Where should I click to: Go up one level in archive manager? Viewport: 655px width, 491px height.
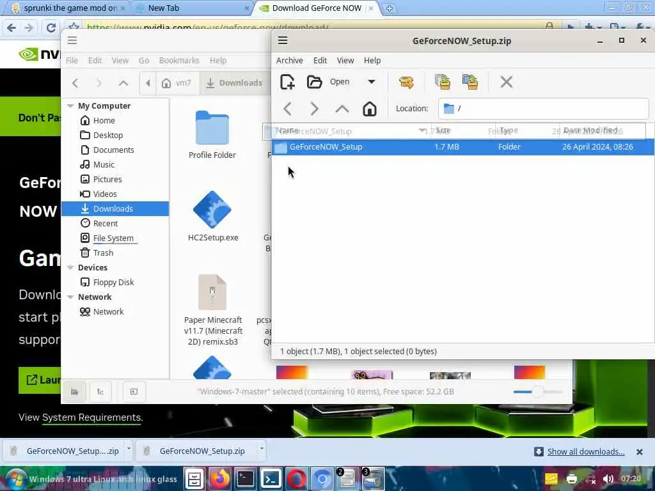pos(342,109)
